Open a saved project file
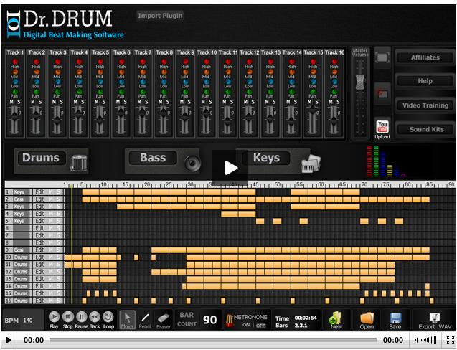The height and width of the screenshot is (350, 457). pyautogui.click(x=367, y=321)
